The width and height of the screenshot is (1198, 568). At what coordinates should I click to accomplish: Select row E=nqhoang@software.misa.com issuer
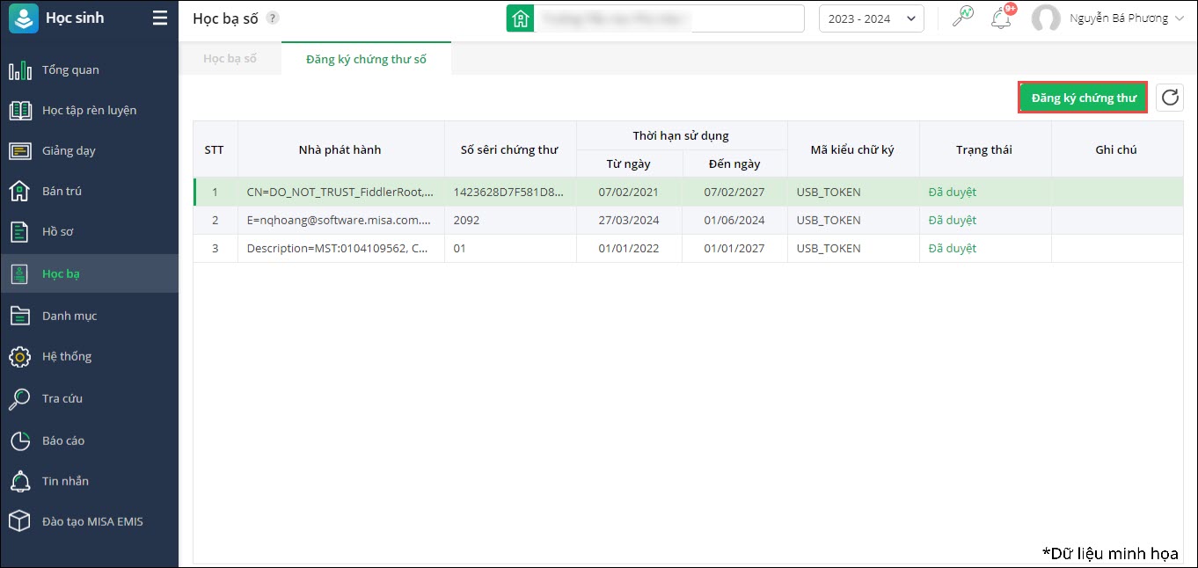340,220
